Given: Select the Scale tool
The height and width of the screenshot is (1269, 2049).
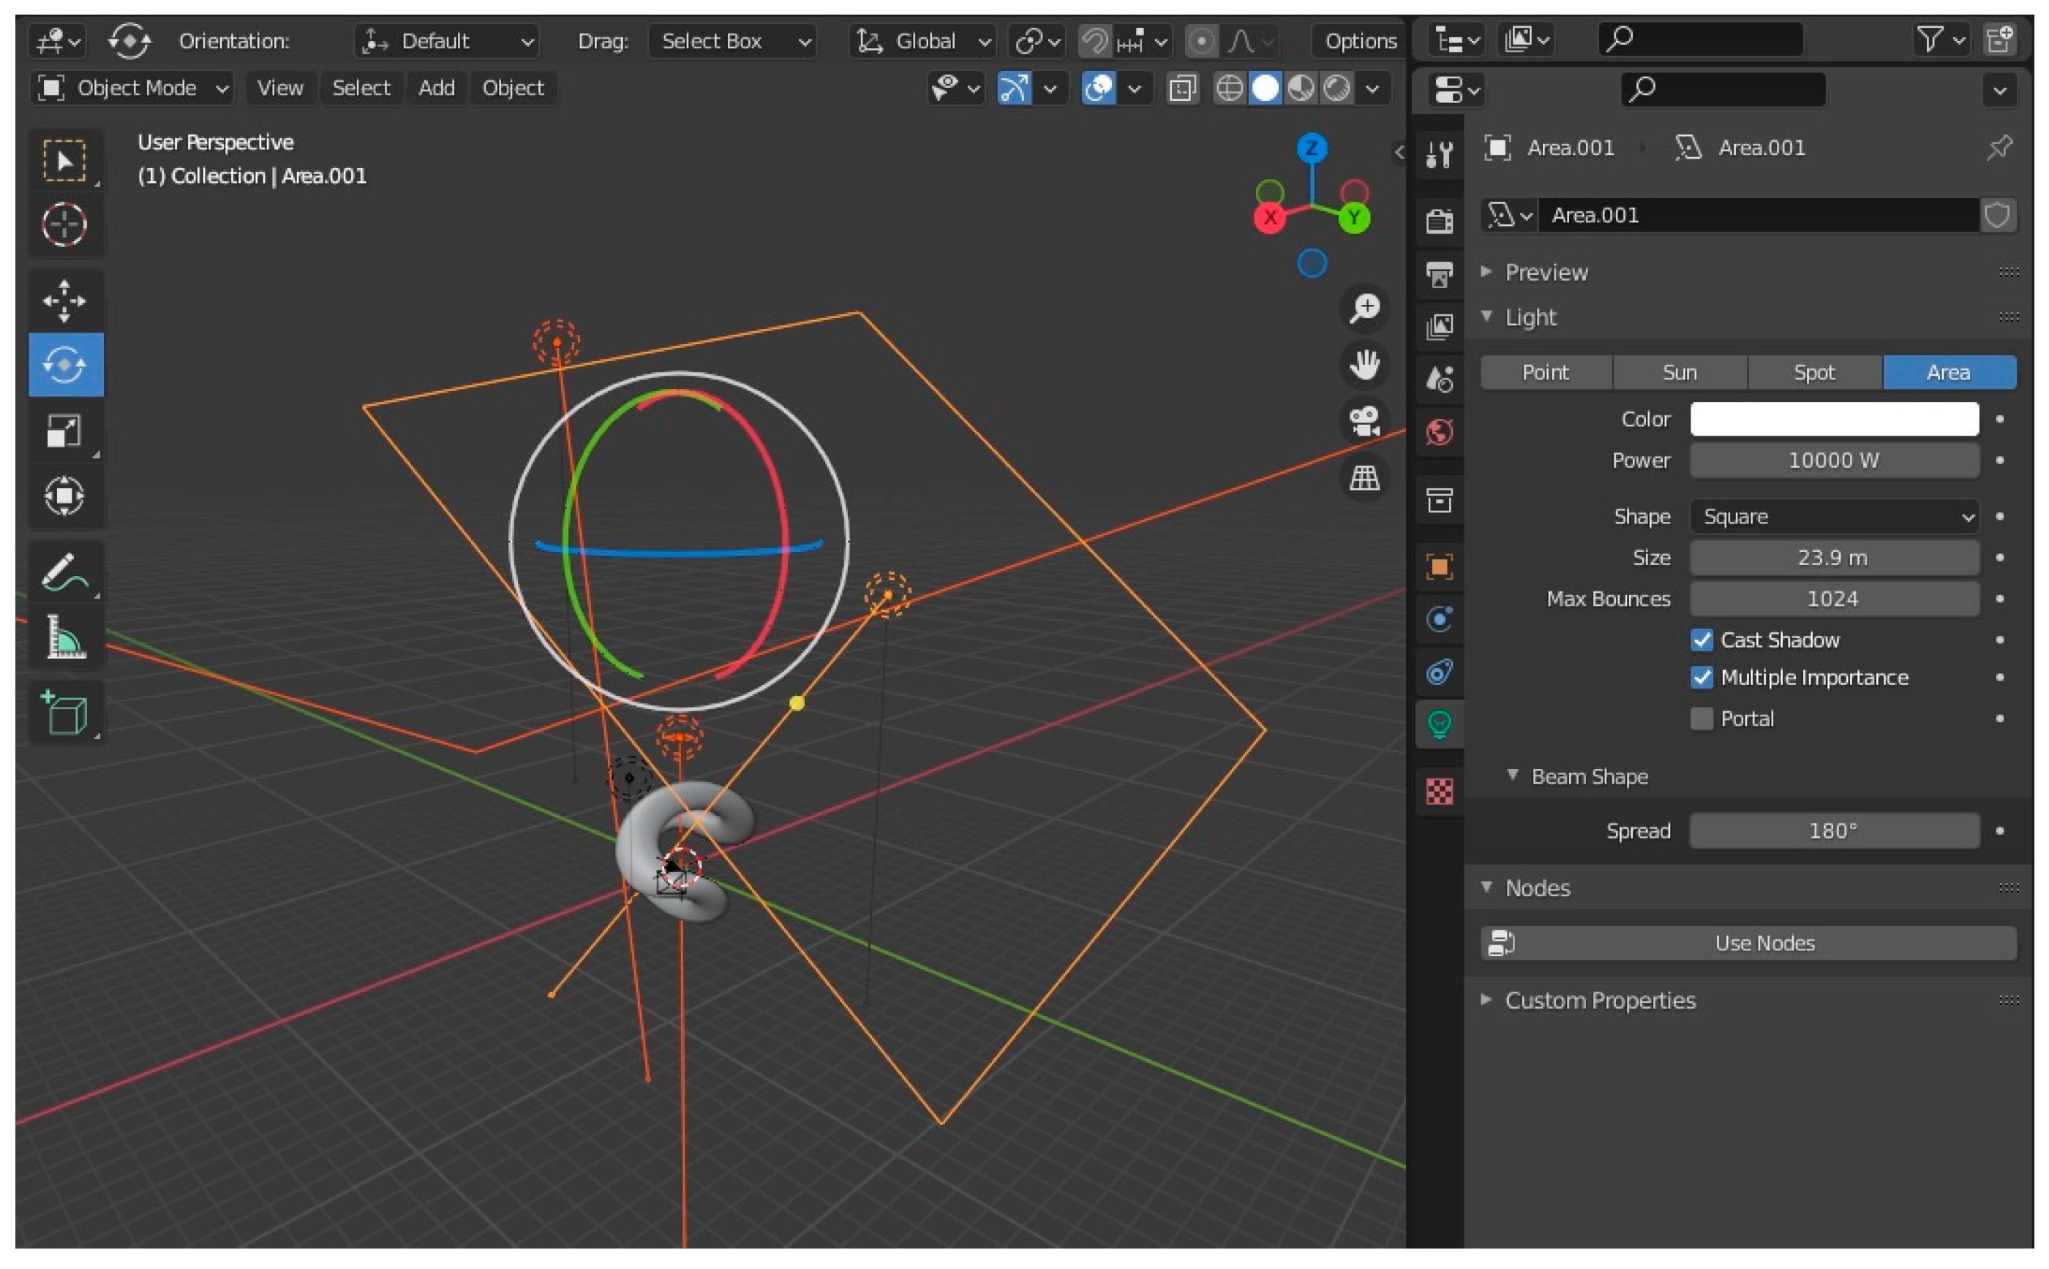Looking at the screenshot, I should 64,431.
